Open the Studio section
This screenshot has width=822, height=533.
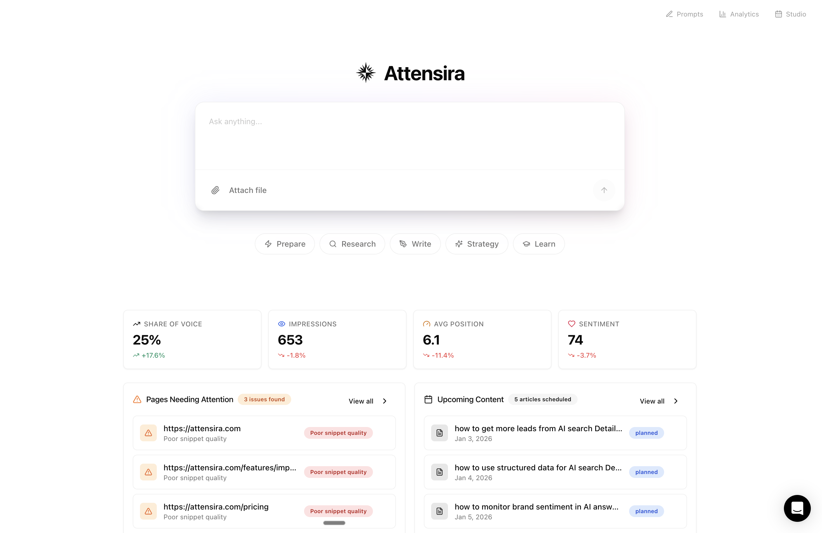[791, 14]
